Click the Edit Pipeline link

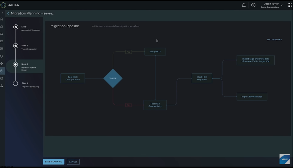(x=274, y=39)
